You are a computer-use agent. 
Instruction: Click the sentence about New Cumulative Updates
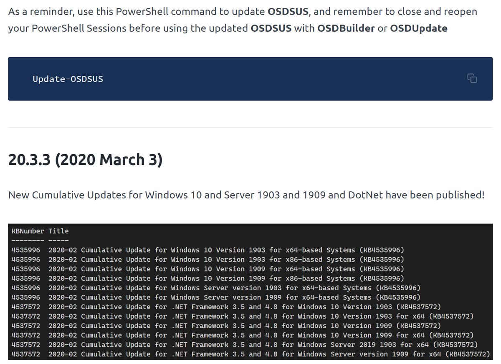[246, 195]
